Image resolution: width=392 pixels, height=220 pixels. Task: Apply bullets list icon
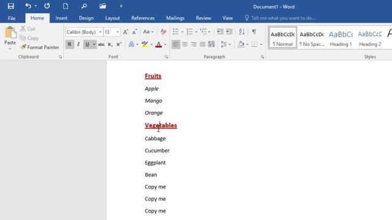pyautogui.click(x=176, y=32)
